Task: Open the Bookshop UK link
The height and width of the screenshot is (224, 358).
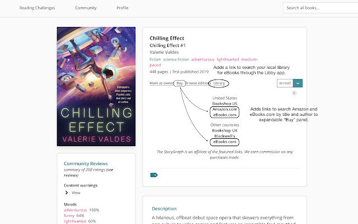Action: [x=224, y=130]
